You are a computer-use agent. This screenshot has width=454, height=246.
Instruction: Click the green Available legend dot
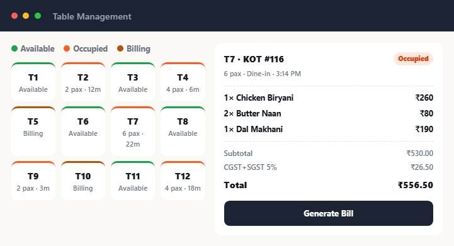[14, 48]
